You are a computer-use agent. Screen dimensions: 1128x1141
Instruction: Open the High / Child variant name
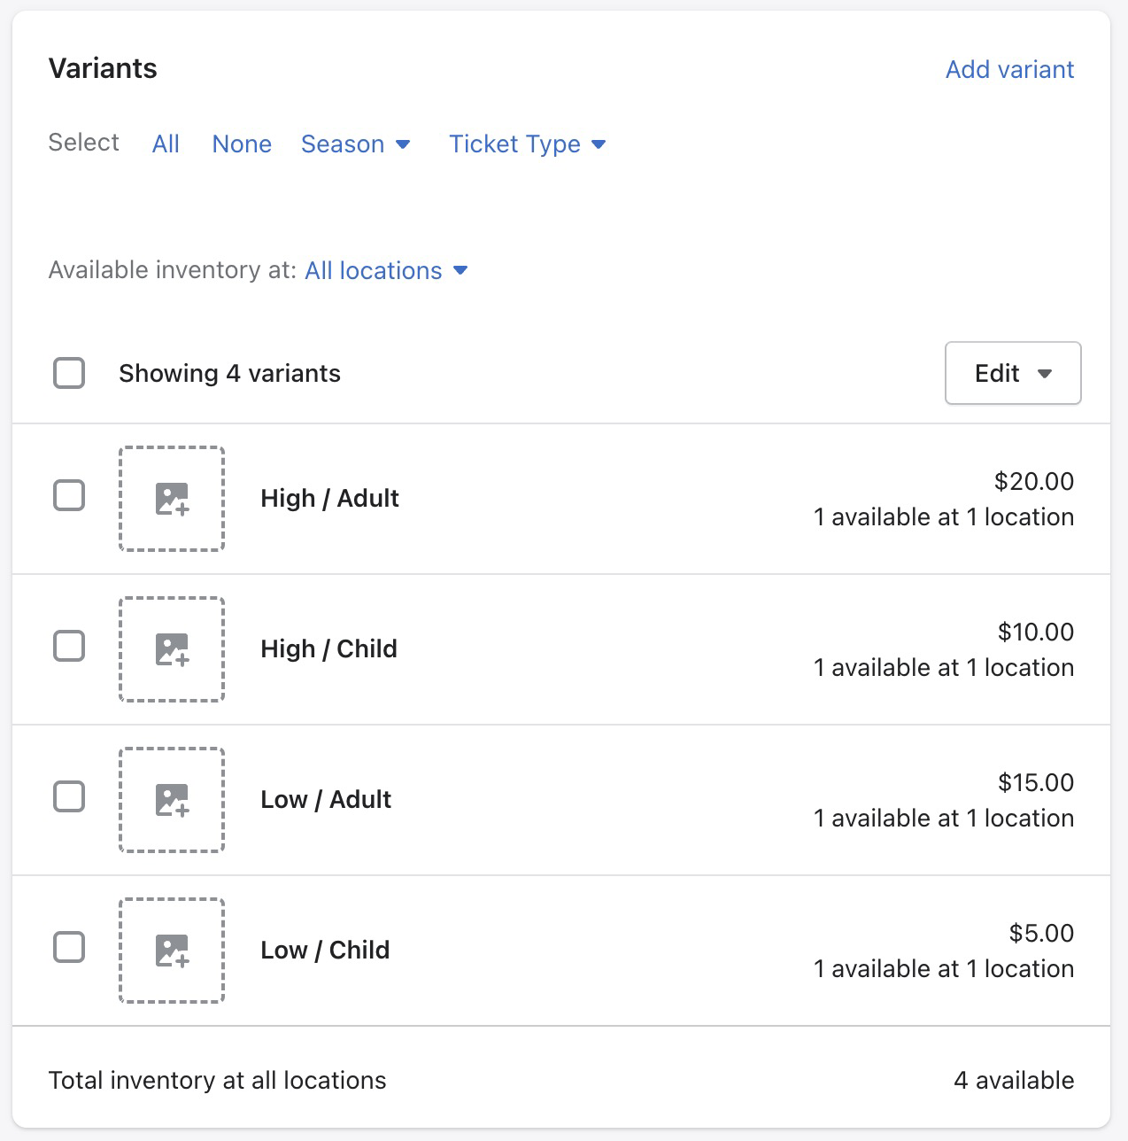click(328, 648)
